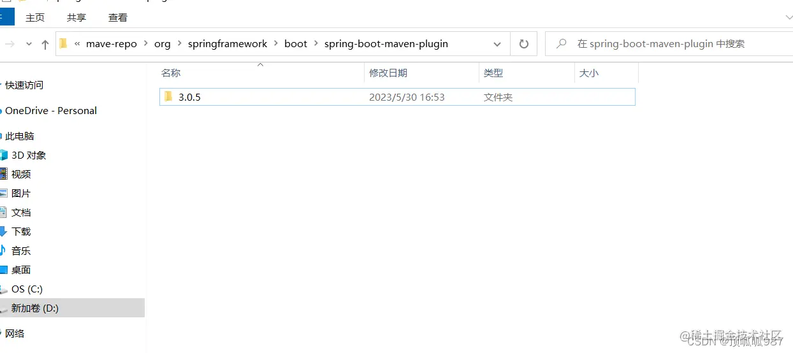Screen dimensions: 793x353
Task: Click the 3D 对象 cube icon
Action: [x=3, y=155]
